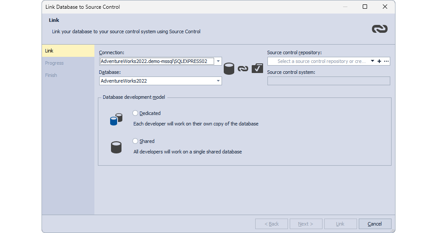This screenshot has width=437, height=233.
Task: Click the Cancel button
Action: [375, 224]
